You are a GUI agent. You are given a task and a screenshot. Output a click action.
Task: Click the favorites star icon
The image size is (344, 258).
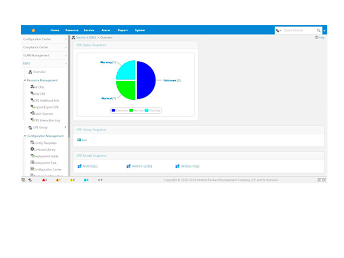point(33,30)
